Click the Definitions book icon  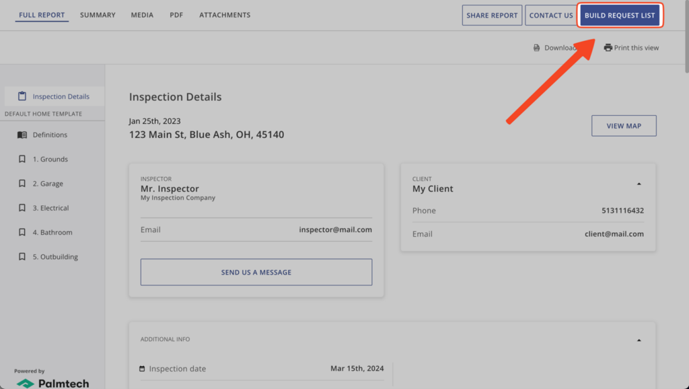pyautogui.click(x=22, y=135)
